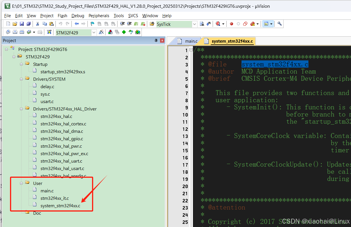
Task: Click the Batch Build icon
Action: click(x=29, y=32)
